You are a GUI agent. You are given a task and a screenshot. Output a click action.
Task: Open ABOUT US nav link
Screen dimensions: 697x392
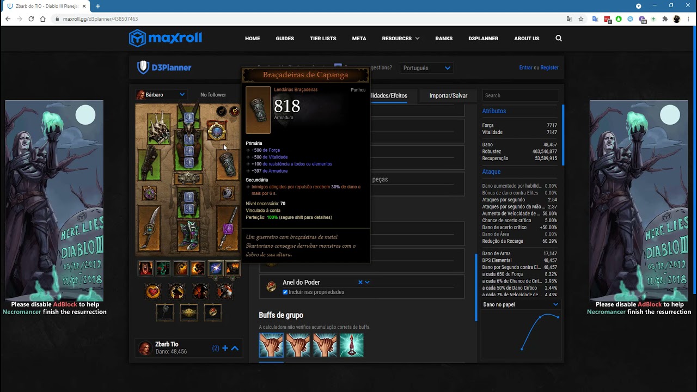click(527, 39)
